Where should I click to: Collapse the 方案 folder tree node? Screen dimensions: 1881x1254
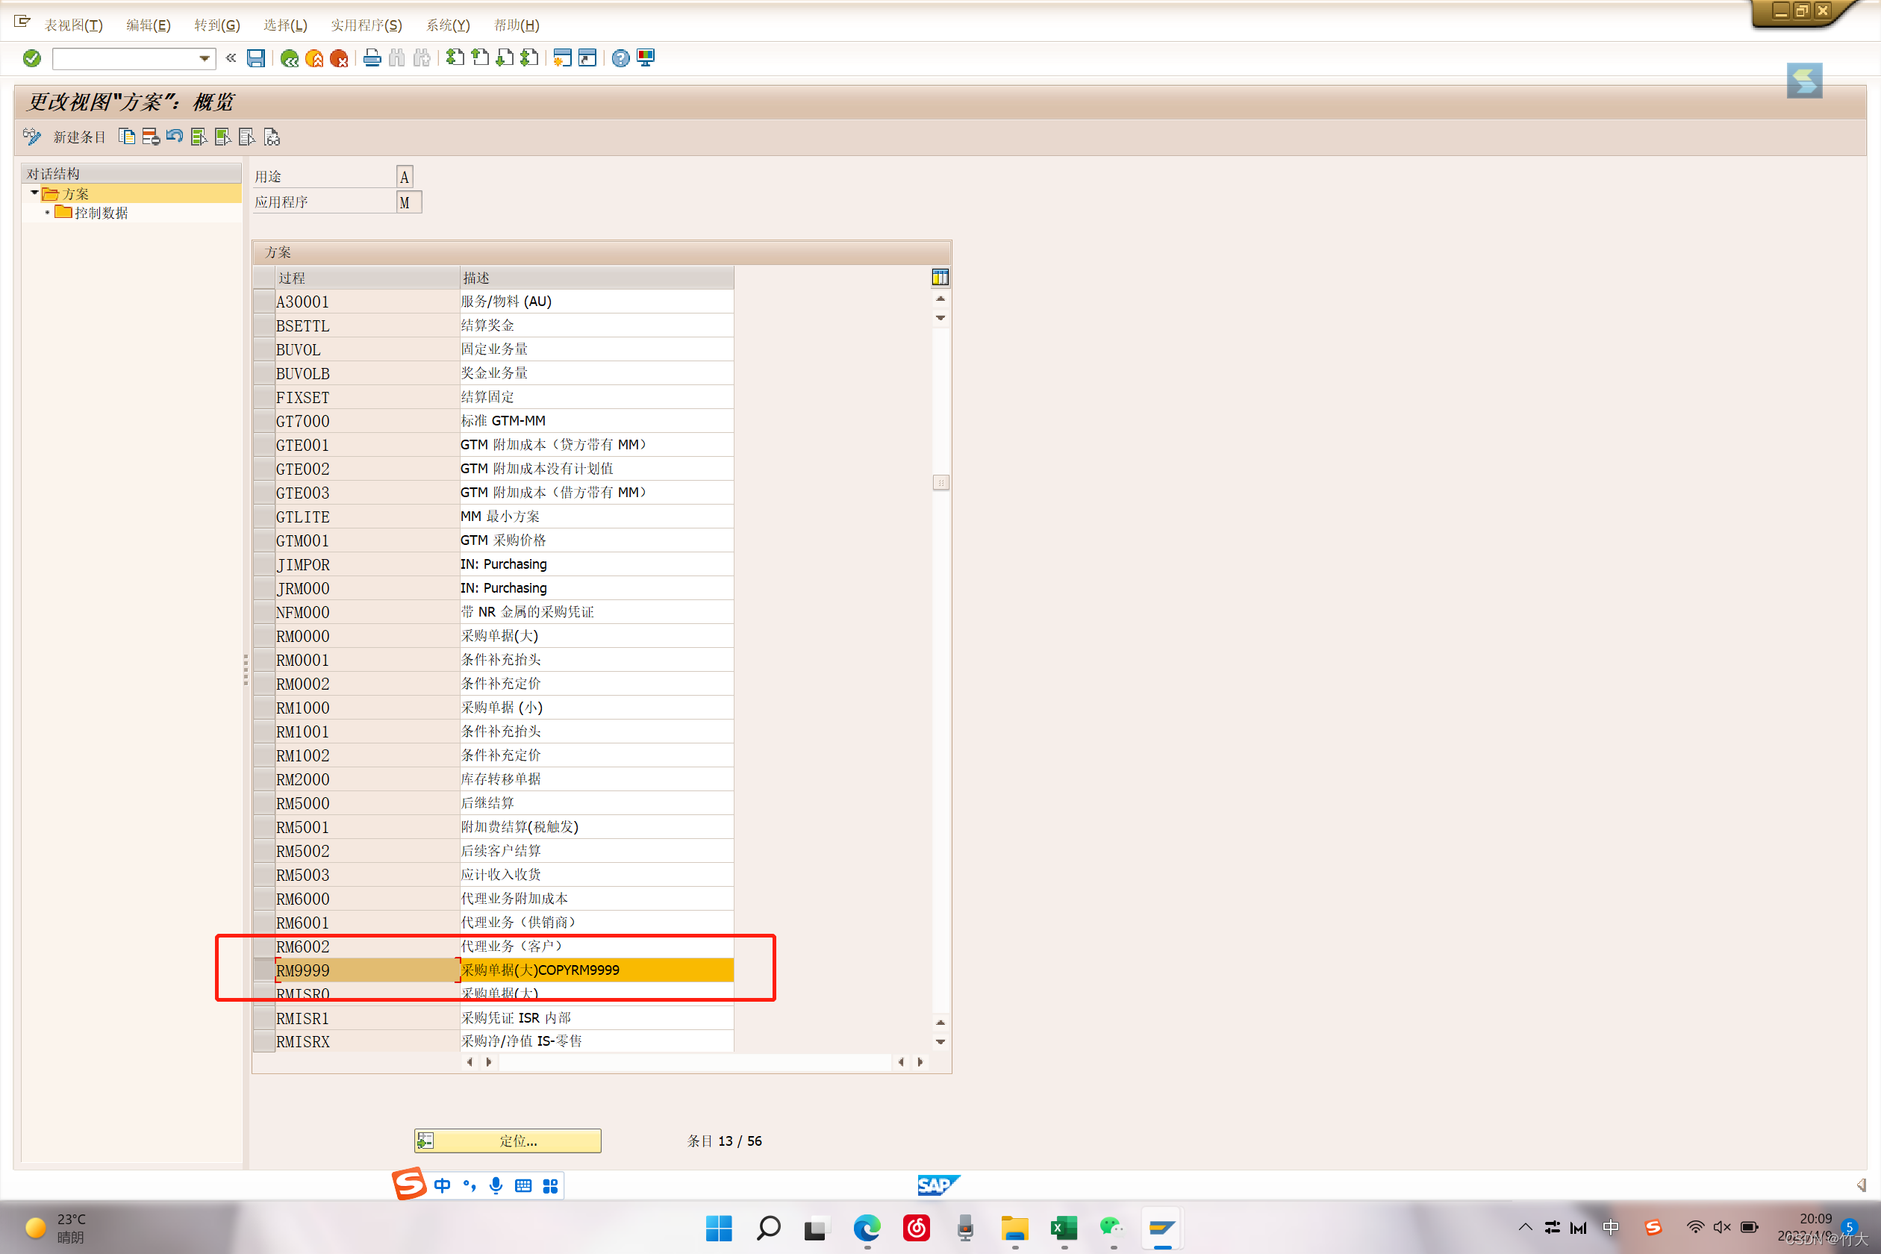(x=34, y=193)
